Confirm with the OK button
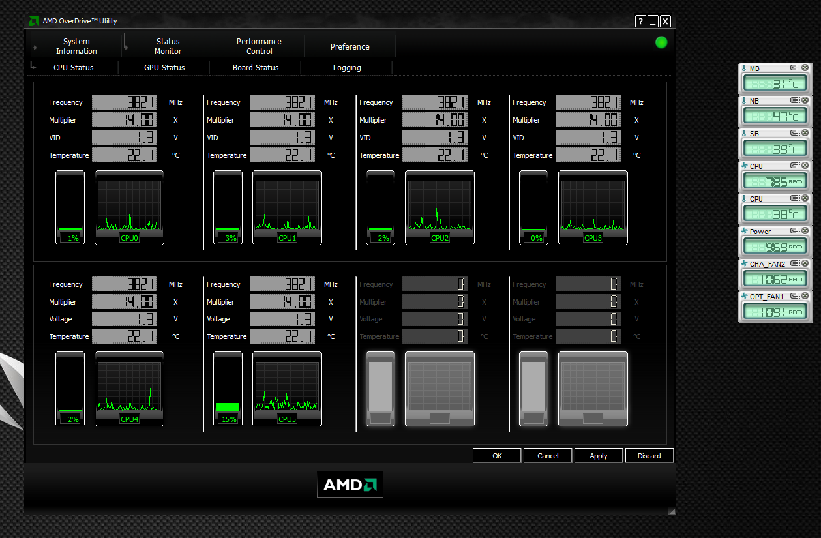821x538 pixels. (497, 456)
